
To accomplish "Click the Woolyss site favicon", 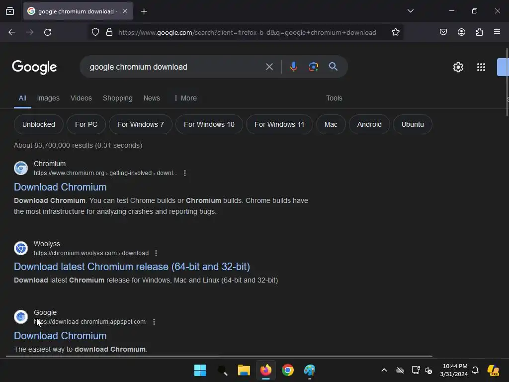I will (x=21, y=248).
